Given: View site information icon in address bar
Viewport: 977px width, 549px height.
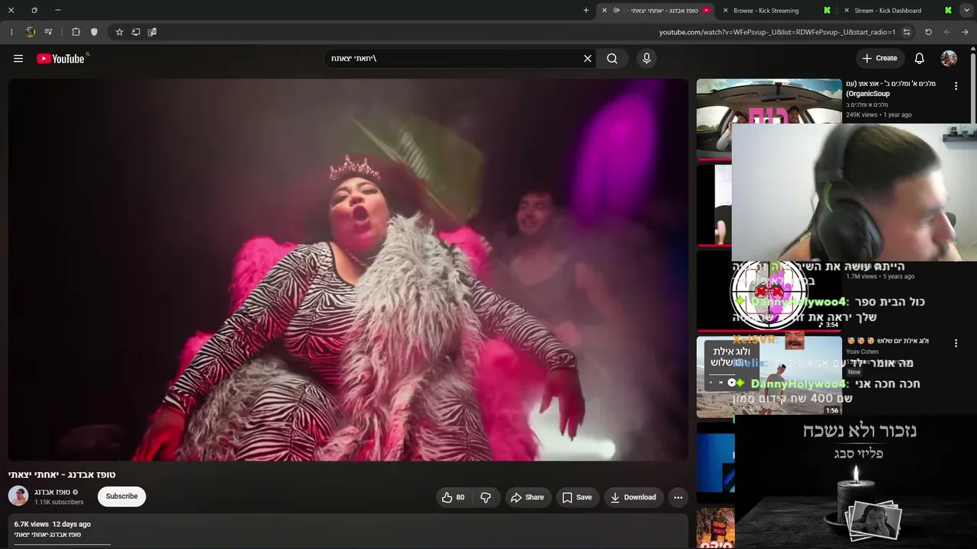Looking at the screenshot, I should coord(907,32).
